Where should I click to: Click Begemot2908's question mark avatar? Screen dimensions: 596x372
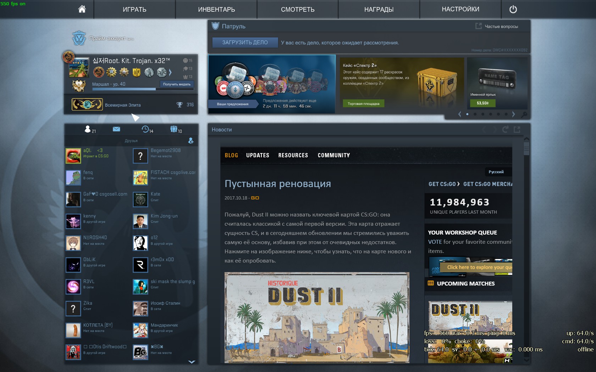(x=140, y=156)
